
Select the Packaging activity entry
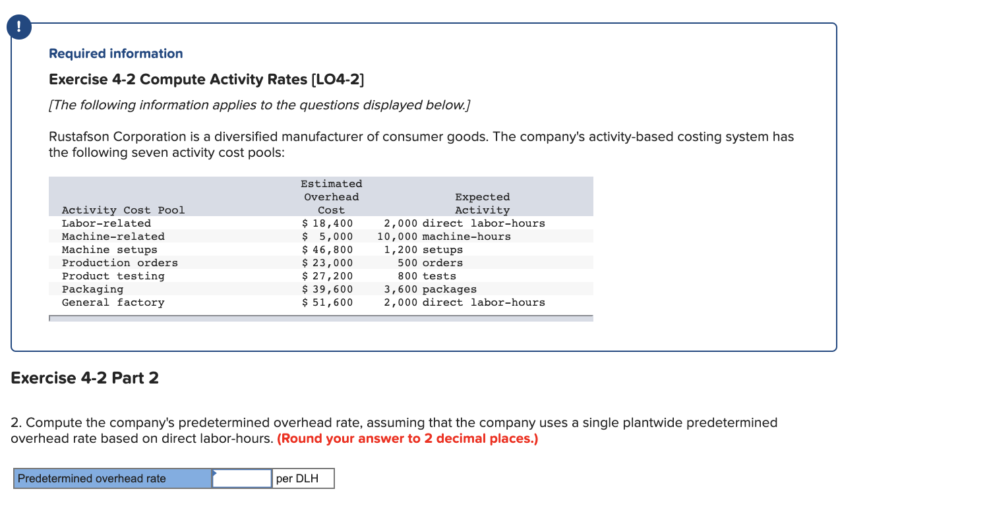coord(92,289)
